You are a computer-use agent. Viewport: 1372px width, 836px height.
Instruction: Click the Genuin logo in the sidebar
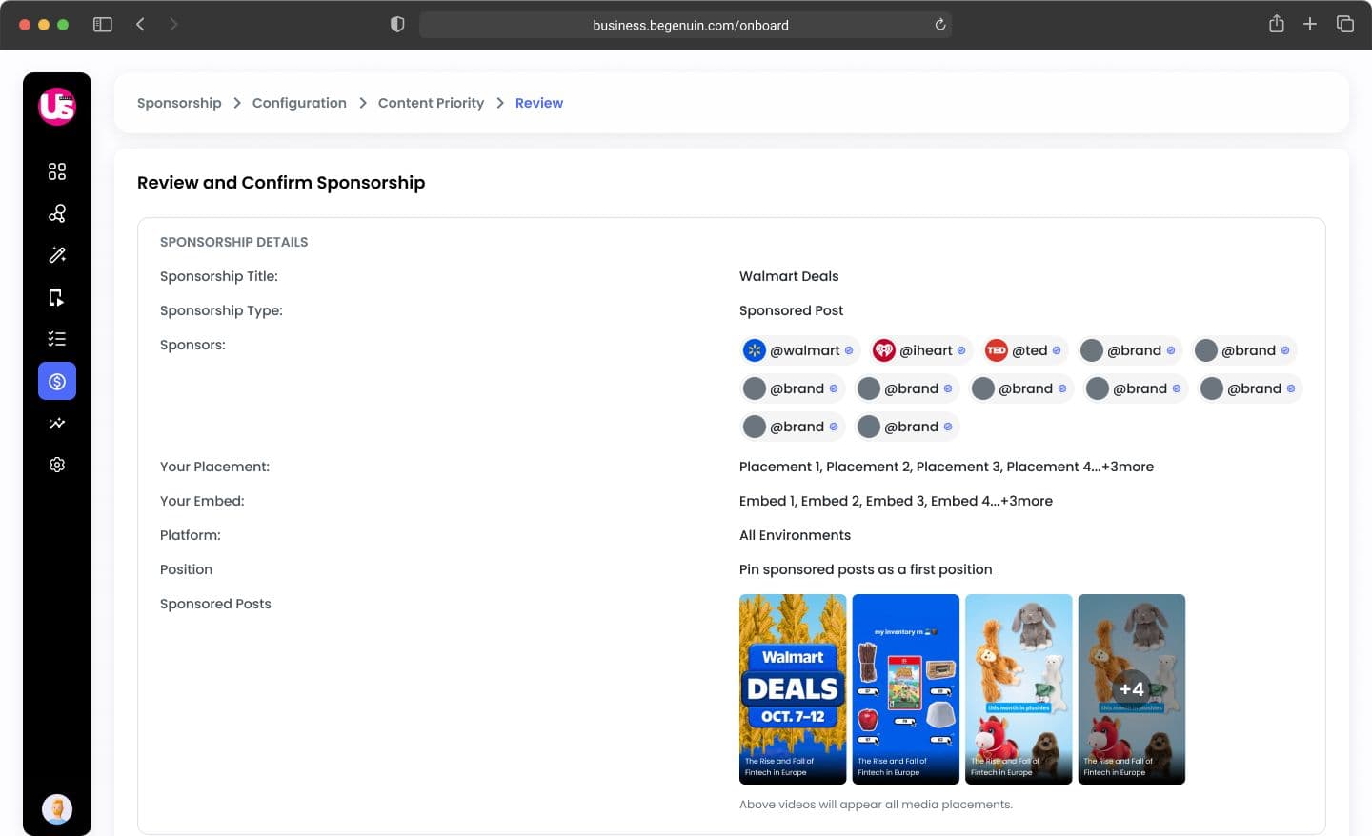pyautogui.click(x=57, y=106)
